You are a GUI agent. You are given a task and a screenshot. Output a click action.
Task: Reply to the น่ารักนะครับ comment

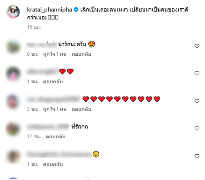[x=81, y=54]
